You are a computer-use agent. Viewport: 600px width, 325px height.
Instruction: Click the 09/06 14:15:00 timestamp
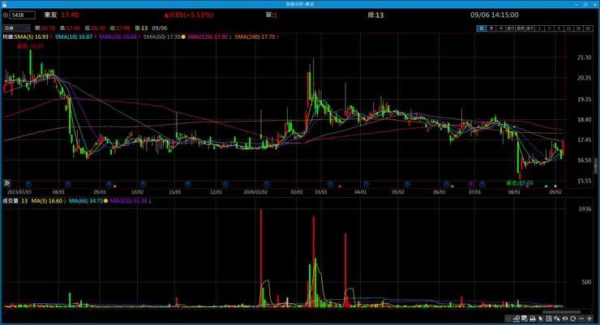pyautogui.click(x=495, y=15)
